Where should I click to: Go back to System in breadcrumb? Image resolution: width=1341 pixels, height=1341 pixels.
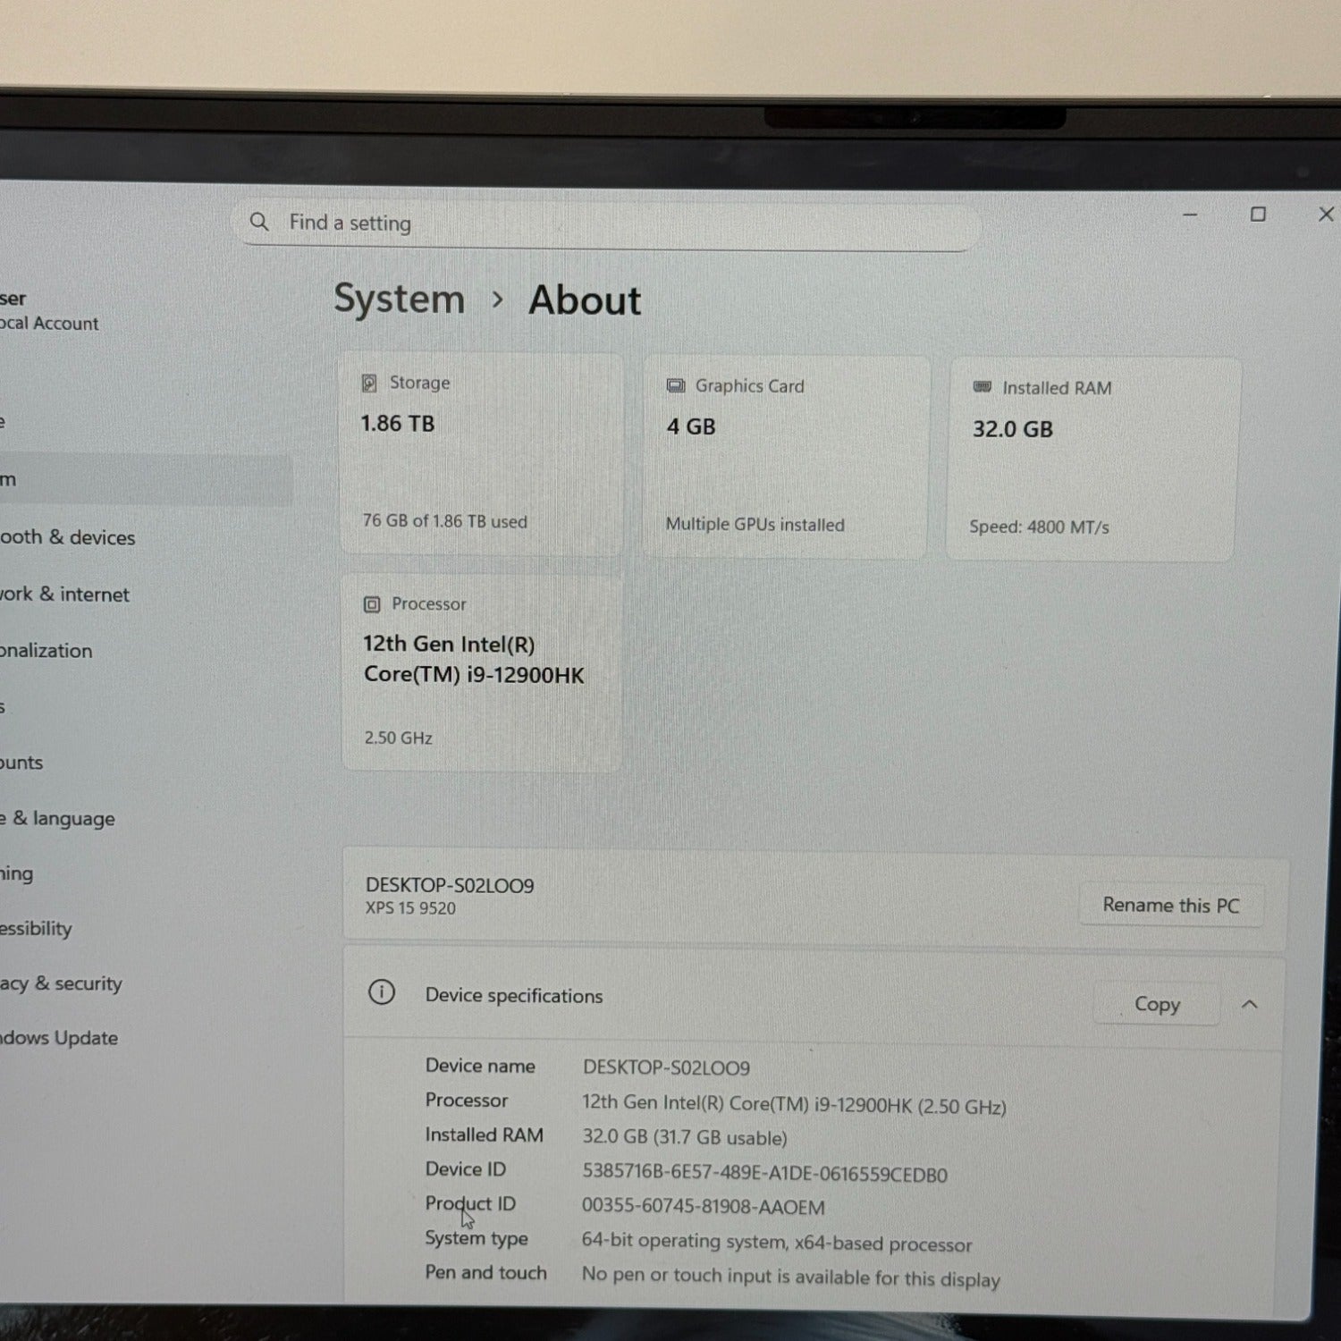click(x=399, y=299)
